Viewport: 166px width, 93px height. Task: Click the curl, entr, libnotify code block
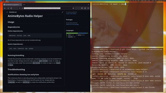(x=35, y=49)
